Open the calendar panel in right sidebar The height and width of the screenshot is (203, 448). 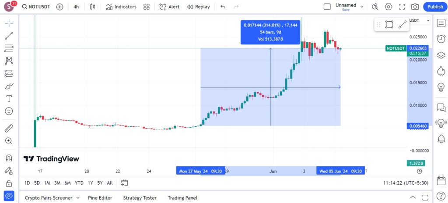pos(441,180)
